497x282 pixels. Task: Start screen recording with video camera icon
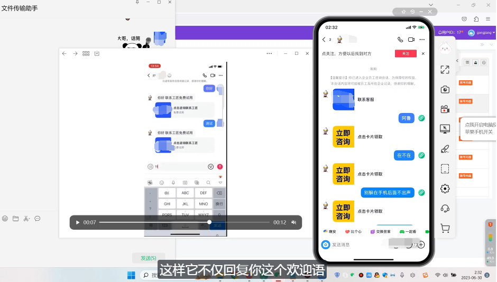(445, 109)
